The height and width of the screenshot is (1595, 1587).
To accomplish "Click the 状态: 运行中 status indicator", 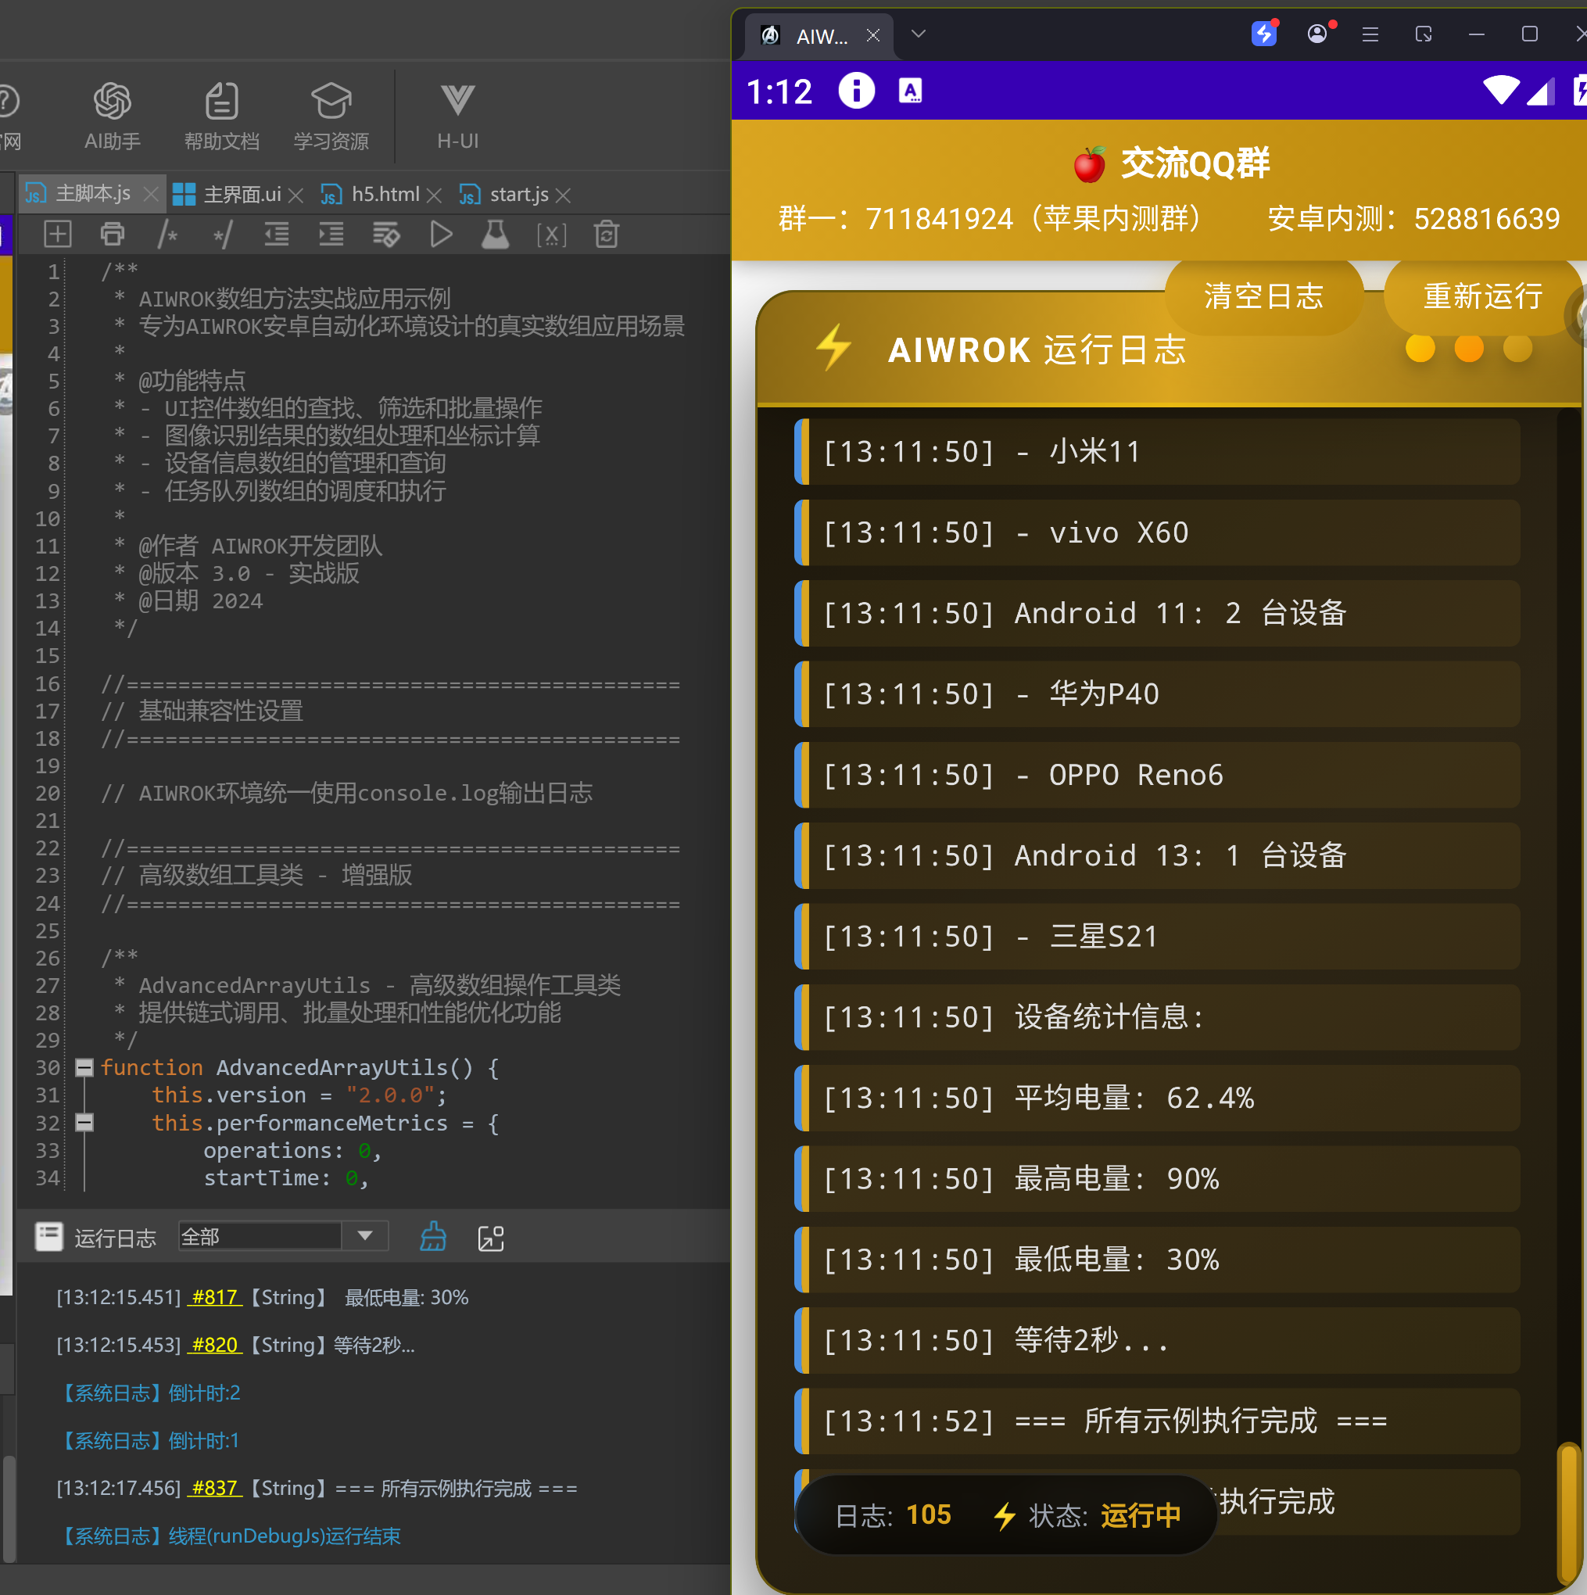I will coord(1087,1515).
